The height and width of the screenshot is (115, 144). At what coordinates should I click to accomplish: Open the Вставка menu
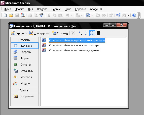[42, 9]
